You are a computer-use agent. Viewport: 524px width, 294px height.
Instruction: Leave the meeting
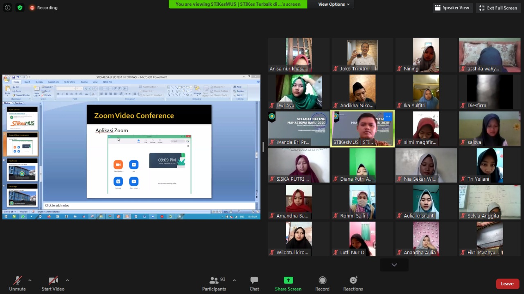click(507, 284)
